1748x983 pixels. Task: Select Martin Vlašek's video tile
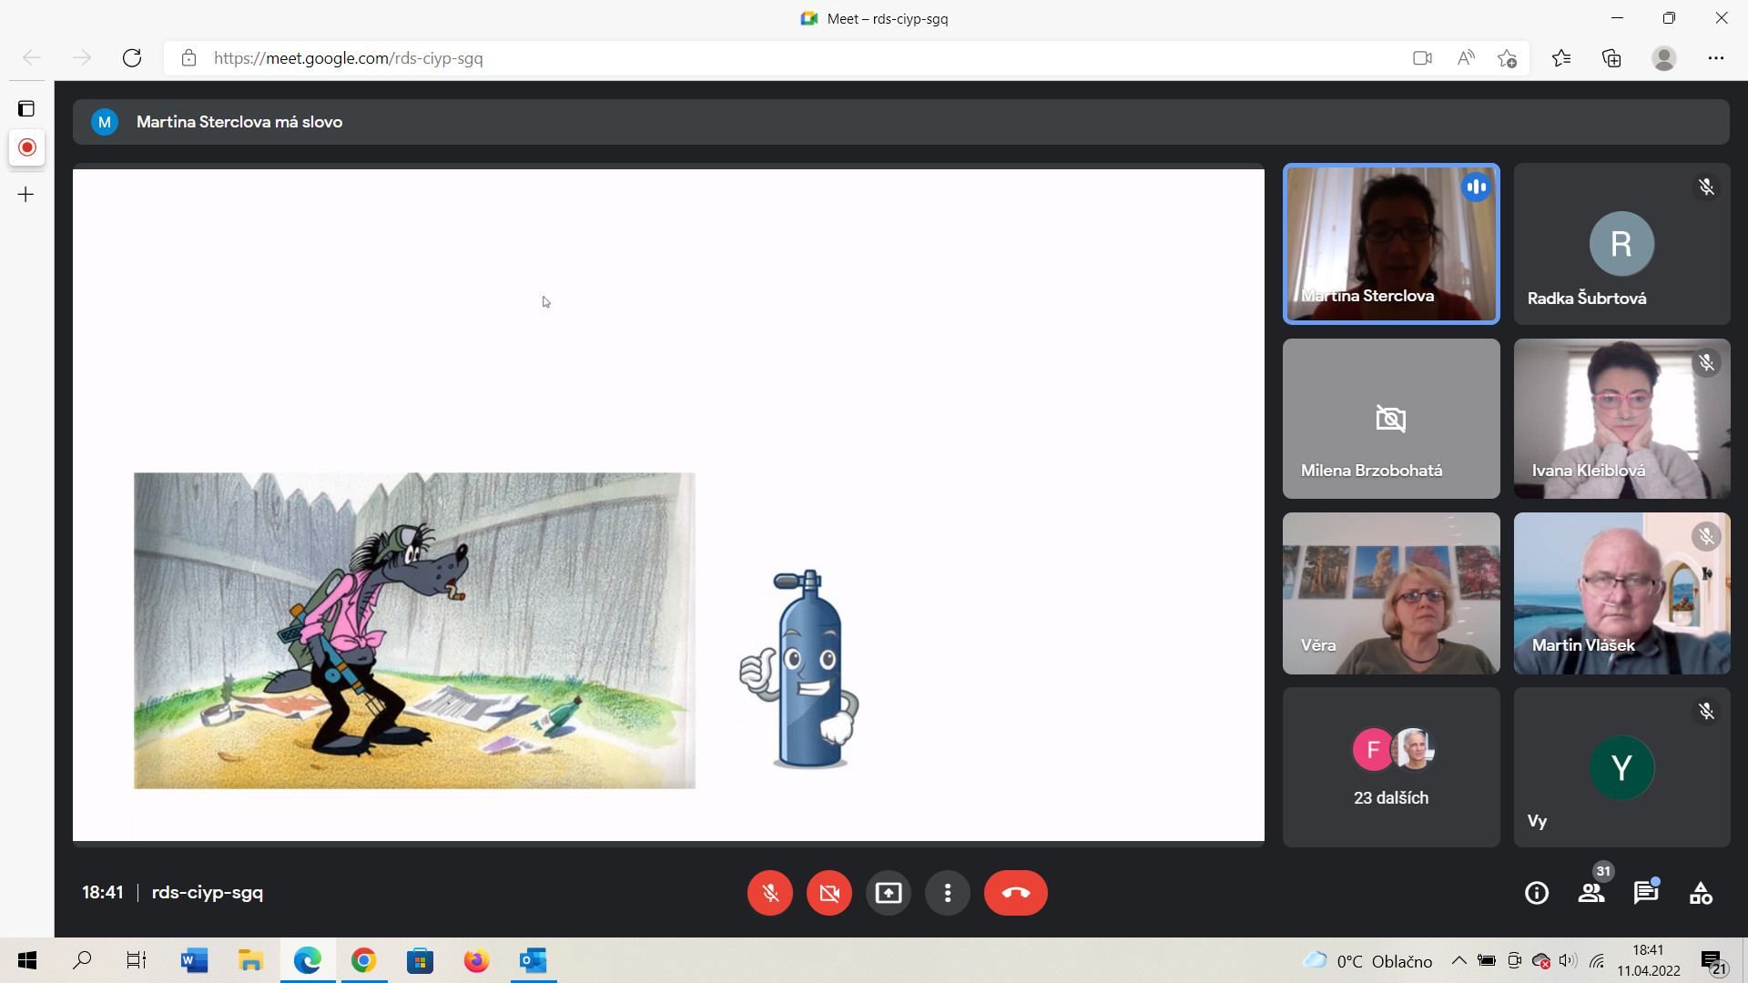pos(1622,593)
